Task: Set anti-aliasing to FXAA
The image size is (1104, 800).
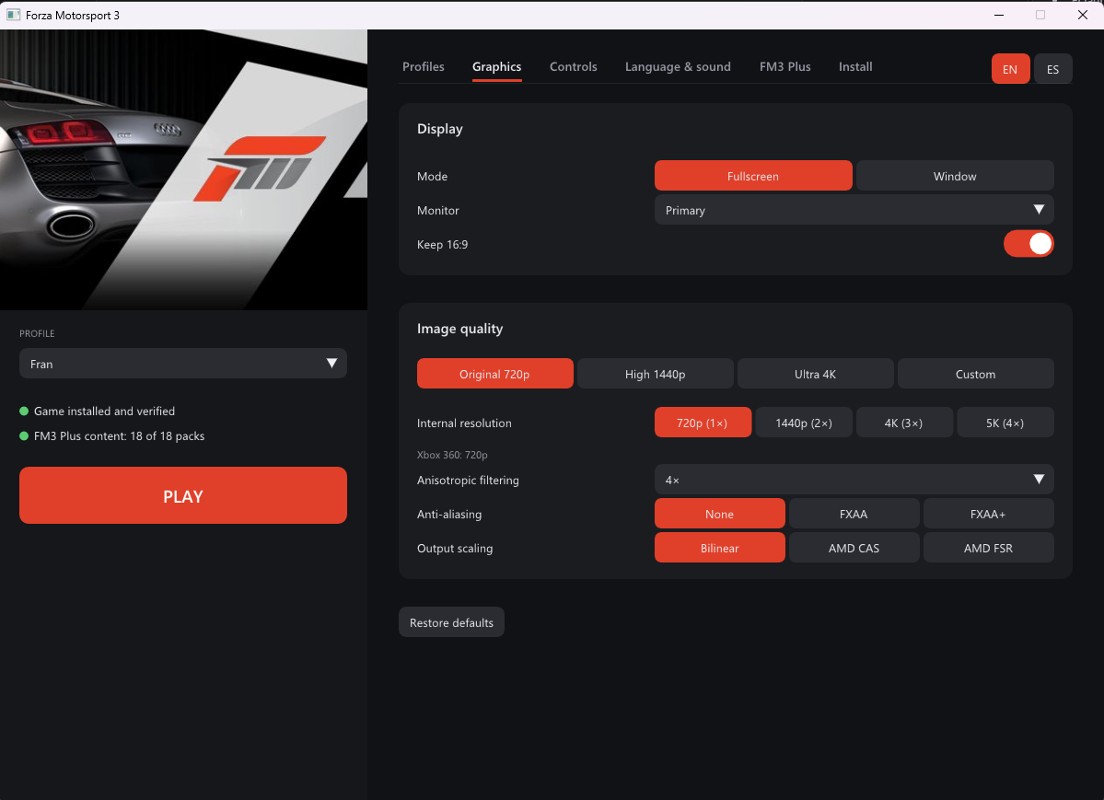Action: pyautogui.click(x=854, y=514)
